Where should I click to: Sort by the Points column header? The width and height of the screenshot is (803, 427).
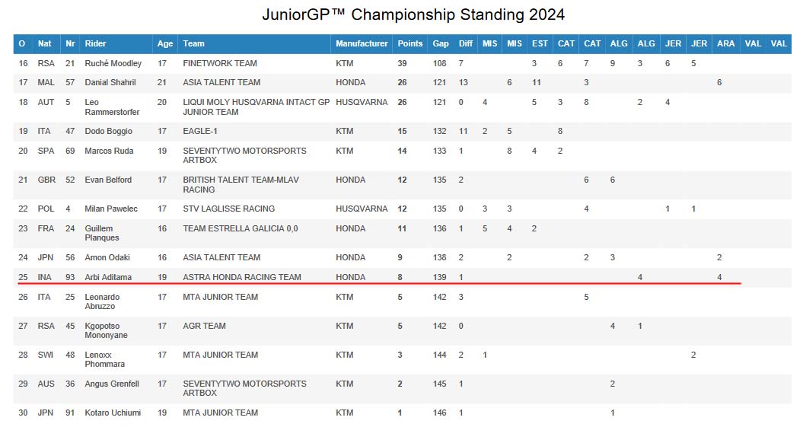[409, 43]
